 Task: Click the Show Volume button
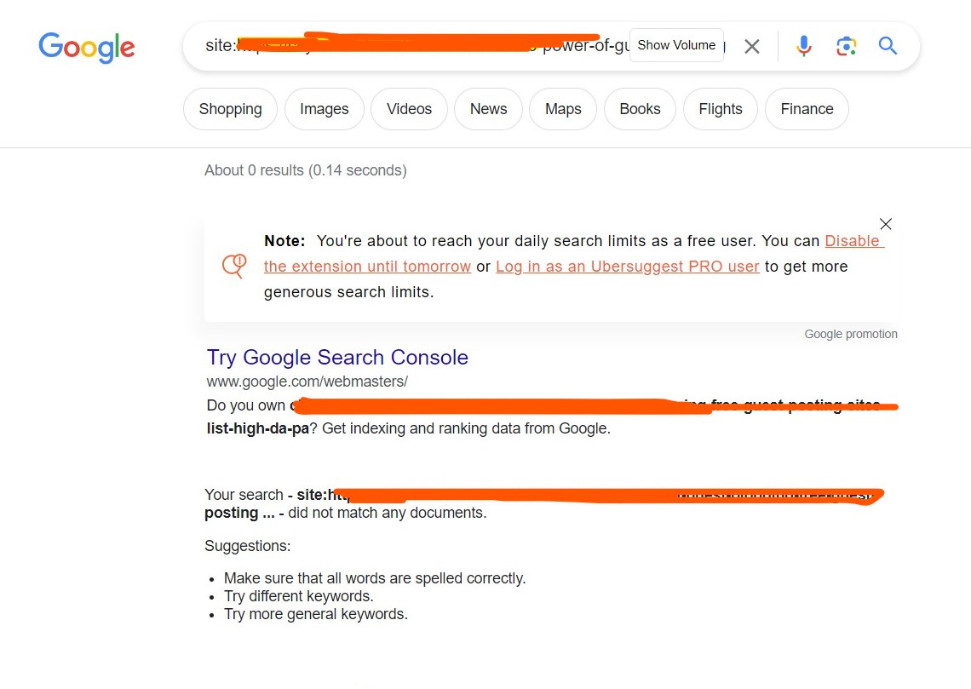point(676,45)
